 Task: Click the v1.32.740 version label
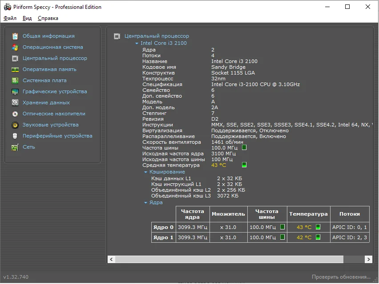(x=16, y=277)
